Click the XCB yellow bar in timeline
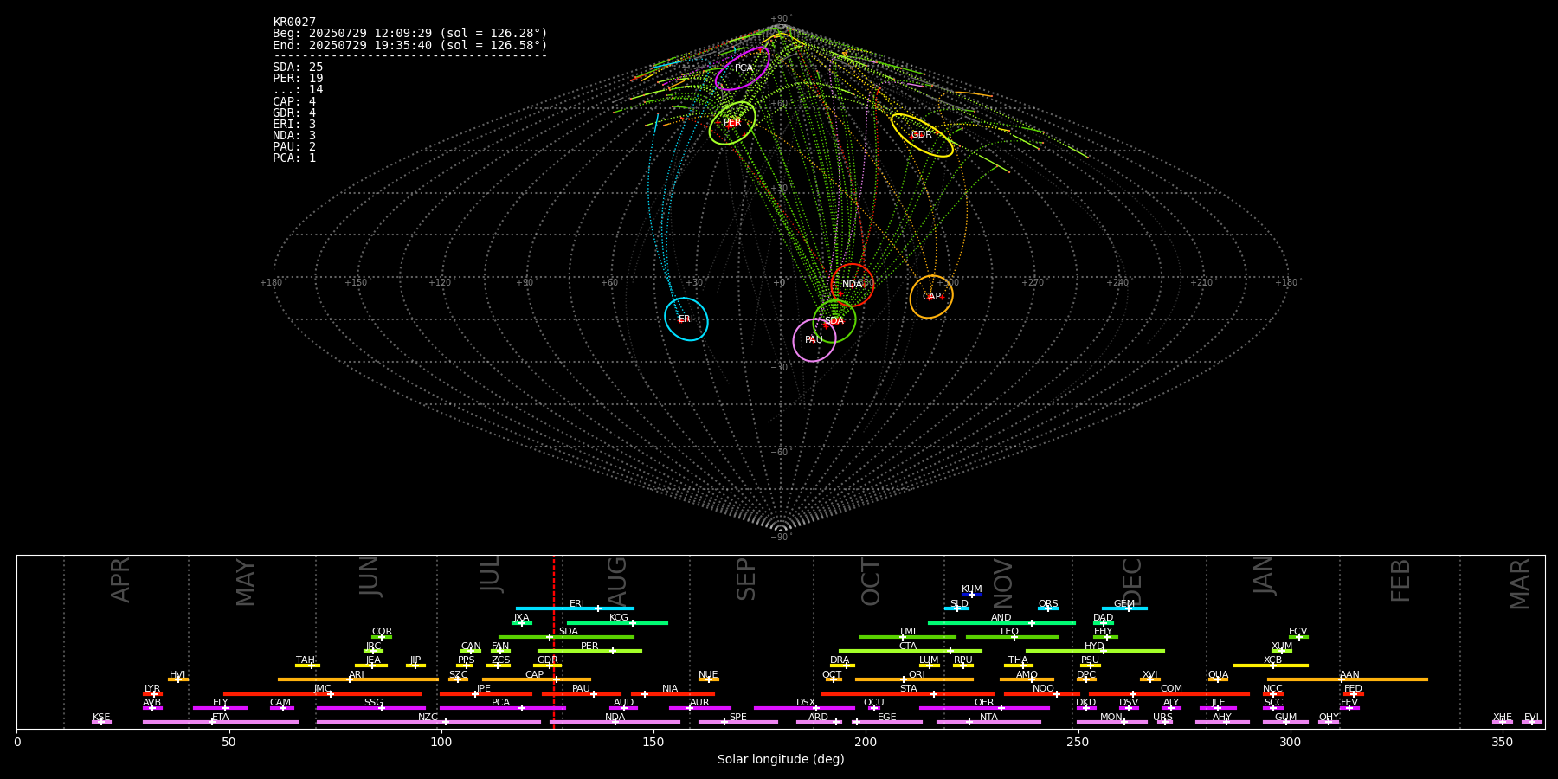 coord(1271,666)
